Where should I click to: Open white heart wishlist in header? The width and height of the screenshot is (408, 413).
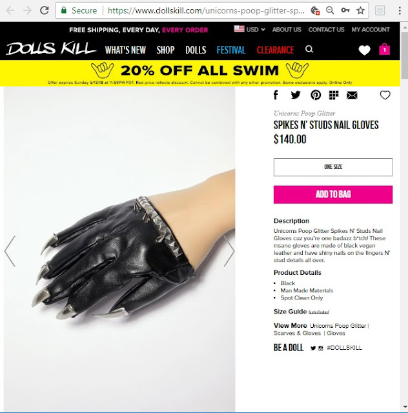[365, 50]
